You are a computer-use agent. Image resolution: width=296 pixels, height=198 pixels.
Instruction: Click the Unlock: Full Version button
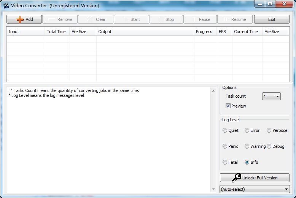[x=255, y=177]
